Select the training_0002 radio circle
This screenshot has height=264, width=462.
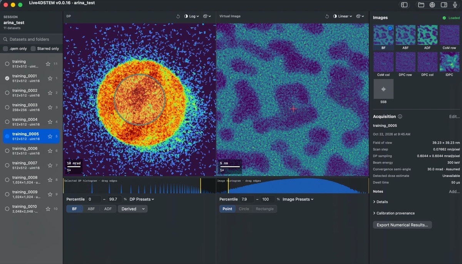pos(7,93)
